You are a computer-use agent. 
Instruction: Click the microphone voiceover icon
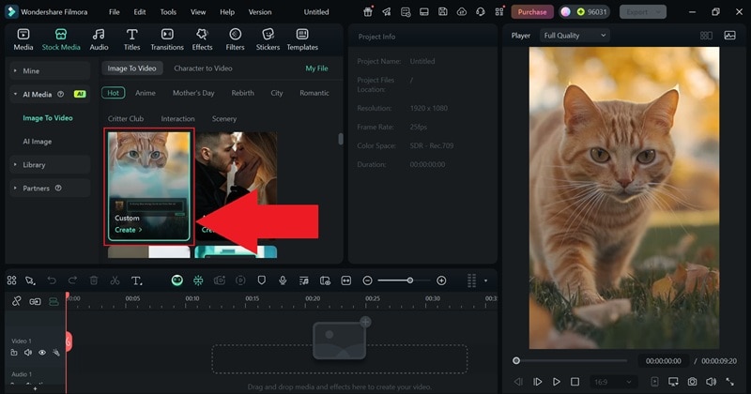pos(283,280)
